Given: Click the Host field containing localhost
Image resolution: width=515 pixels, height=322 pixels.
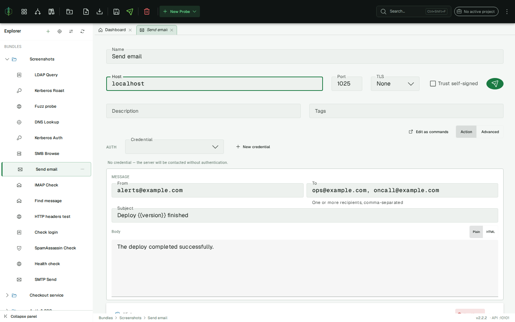Looking at the screenshot, I should click(x=215, y=84).
